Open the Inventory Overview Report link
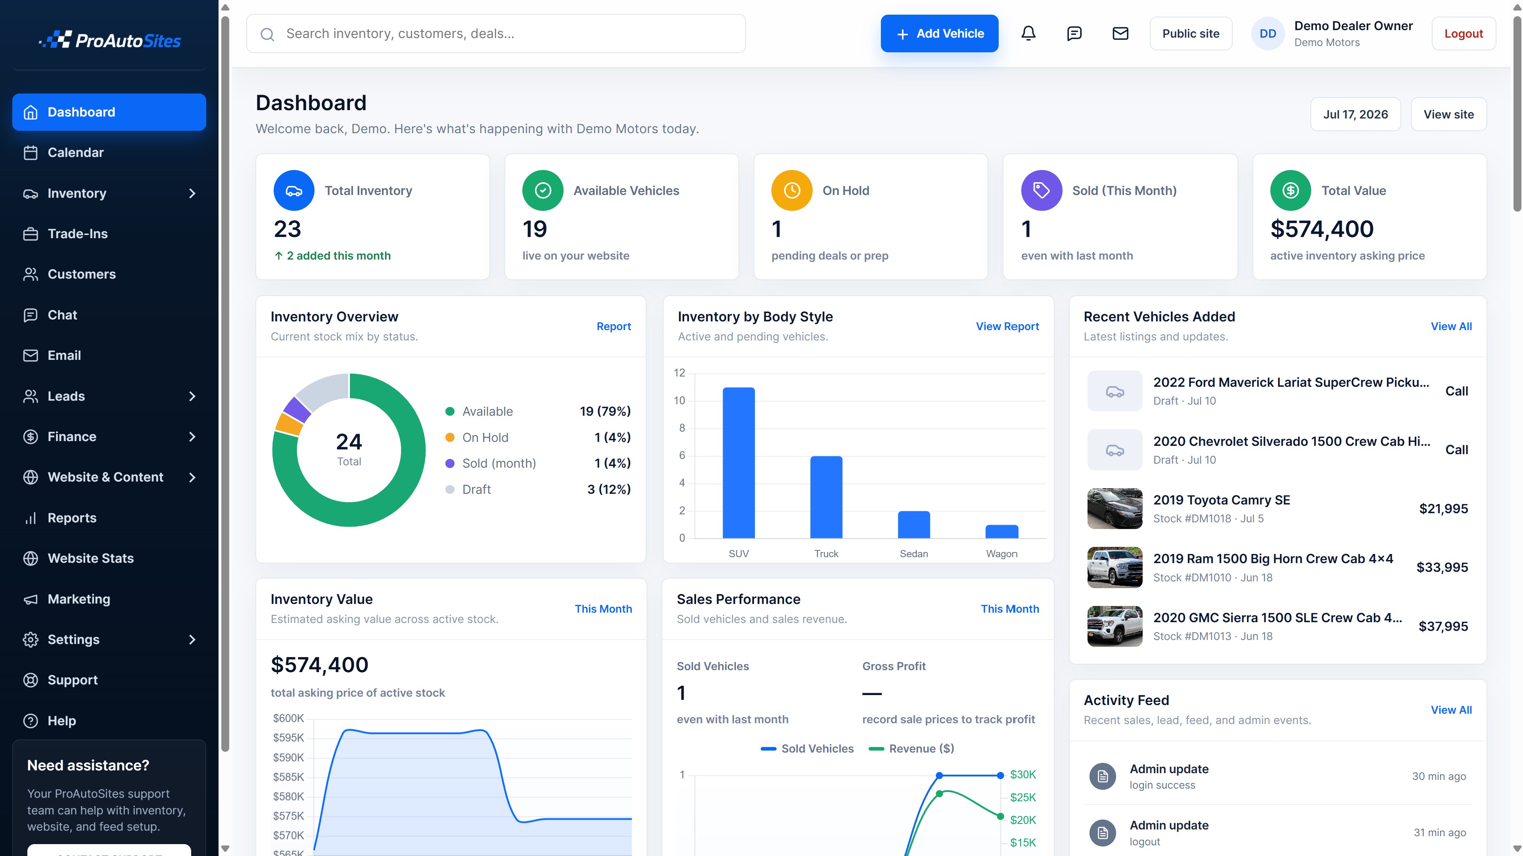 coord(614,327)
